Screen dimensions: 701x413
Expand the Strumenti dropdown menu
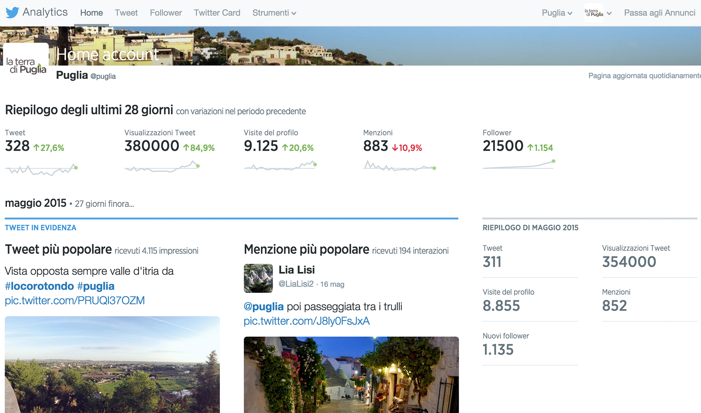[274, 13]
